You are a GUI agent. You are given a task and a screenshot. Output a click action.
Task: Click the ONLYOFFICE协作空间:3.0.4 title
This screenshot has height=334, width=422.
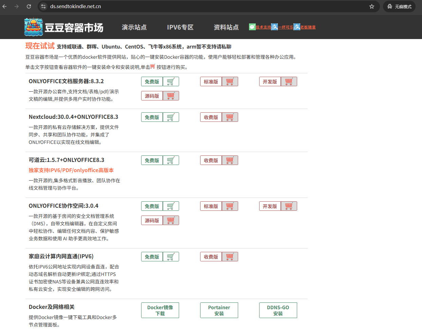tap(63, 206)
